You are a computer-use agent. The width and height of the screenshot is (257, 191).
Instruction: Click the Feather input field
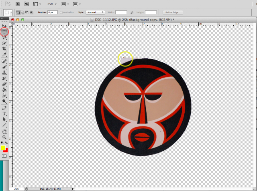53,12
